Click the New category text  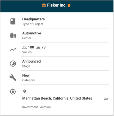(26, 75)
